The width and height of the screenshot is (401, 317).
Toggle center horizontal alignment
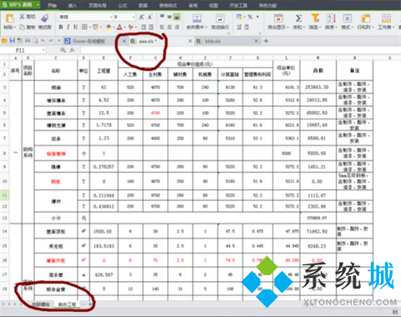[x=170, y=27]
